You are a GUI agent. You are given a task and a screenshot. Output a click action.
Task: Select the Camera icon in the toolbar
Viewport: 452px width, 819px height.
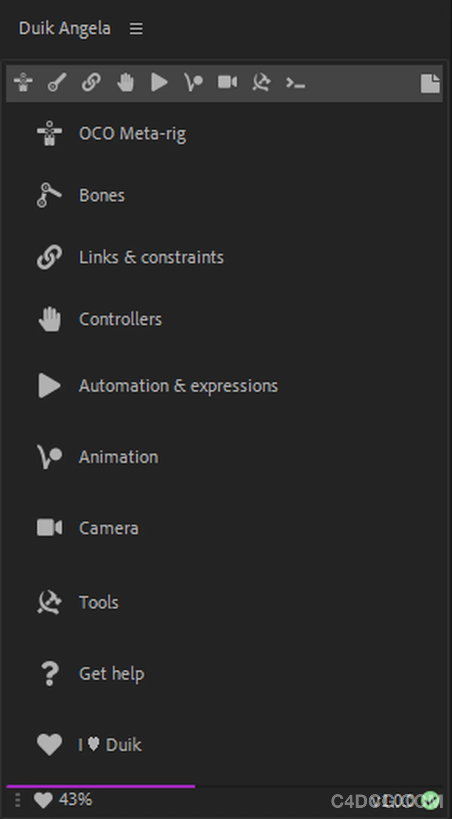point(227,83)
